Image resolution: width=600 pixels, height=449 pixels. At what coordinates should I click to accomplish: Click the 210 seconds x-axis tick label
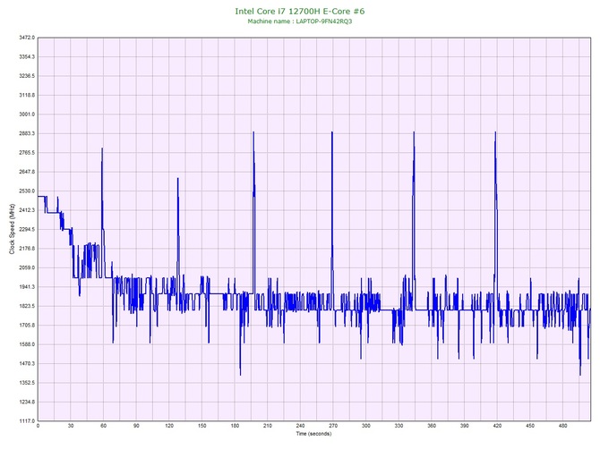click(268, 426)
